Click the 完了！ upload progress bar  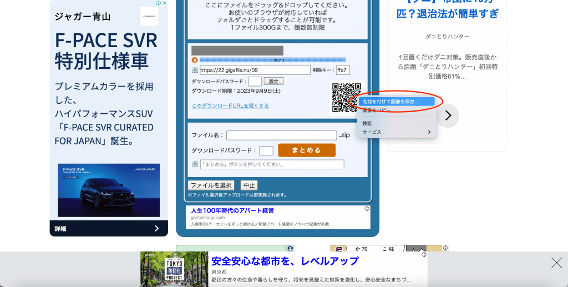[272, 60]
